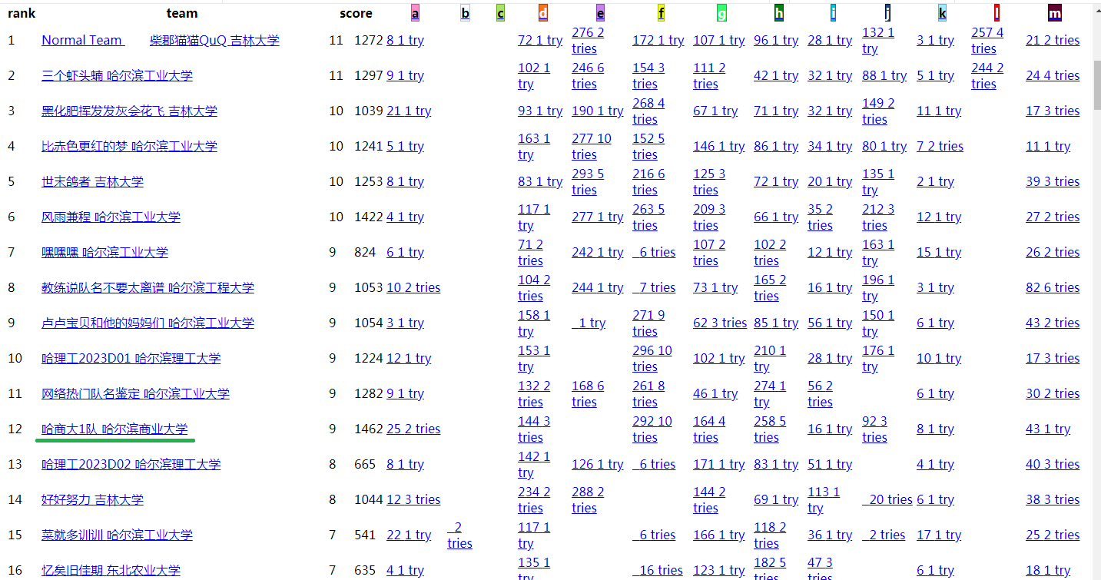Open the 'Normal Team' team link
This screenshot has width=1101, height=580.
(x=82, y=40)
